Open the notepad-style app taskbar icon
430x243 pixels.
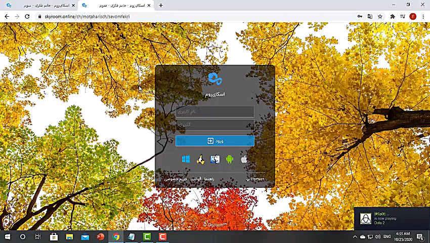132,237
